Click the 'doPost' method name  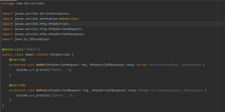click(x=42, y=90)
